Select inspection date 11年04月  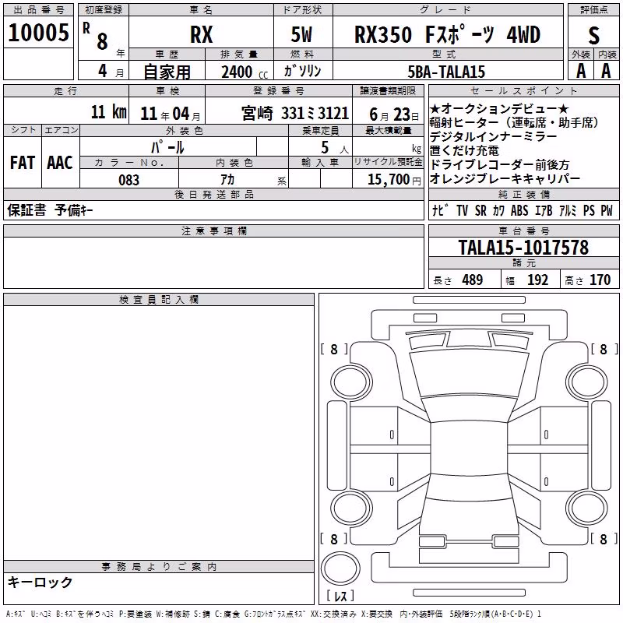(171, 114)
